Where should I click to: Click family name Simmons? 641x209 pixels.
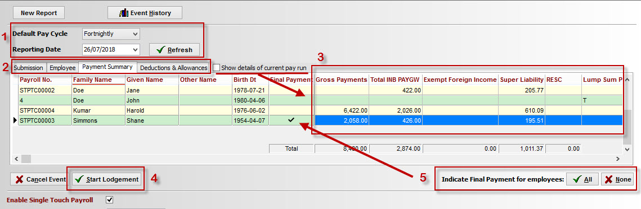(98, 120)
